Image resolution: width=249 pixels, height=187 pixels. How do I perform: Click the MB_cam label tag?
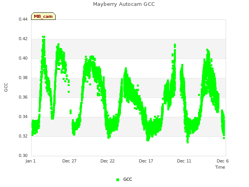click(x=43, y=16)
